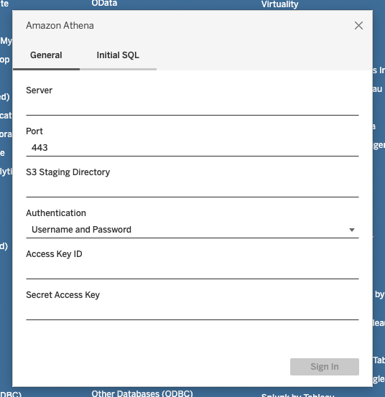
Task: Choose the Virtuality connector in background
Action: coord(279,4)
